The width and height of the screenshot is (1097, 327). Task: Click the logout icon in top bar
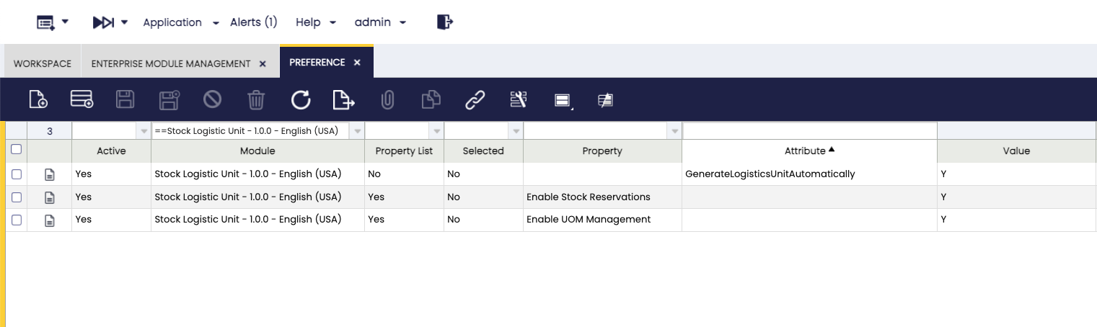point(445,22)
